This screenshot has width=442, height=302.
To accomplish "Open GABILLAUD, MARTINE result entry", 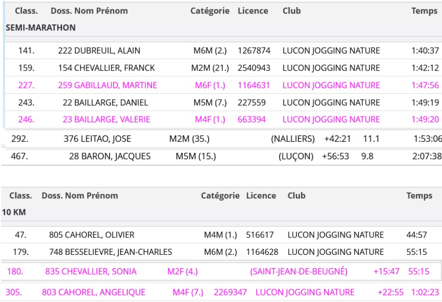I will coord(115,85).
